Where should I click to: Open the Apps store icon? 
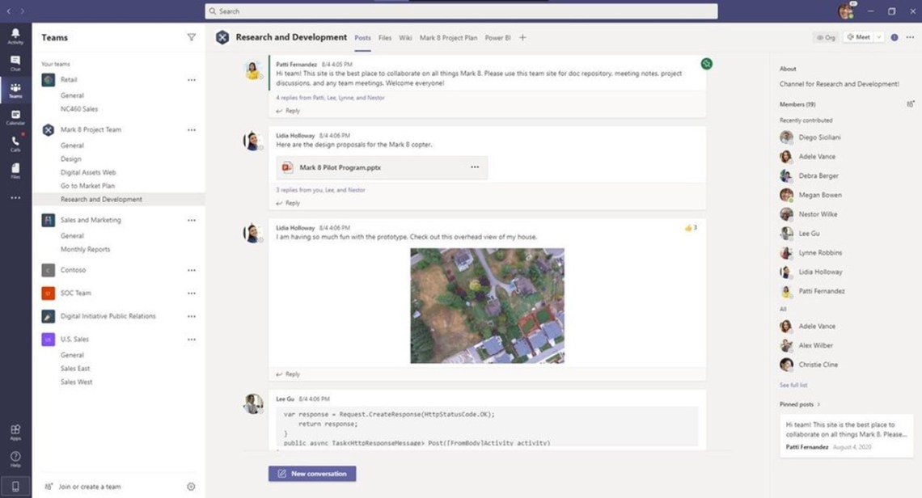[15, 432]
